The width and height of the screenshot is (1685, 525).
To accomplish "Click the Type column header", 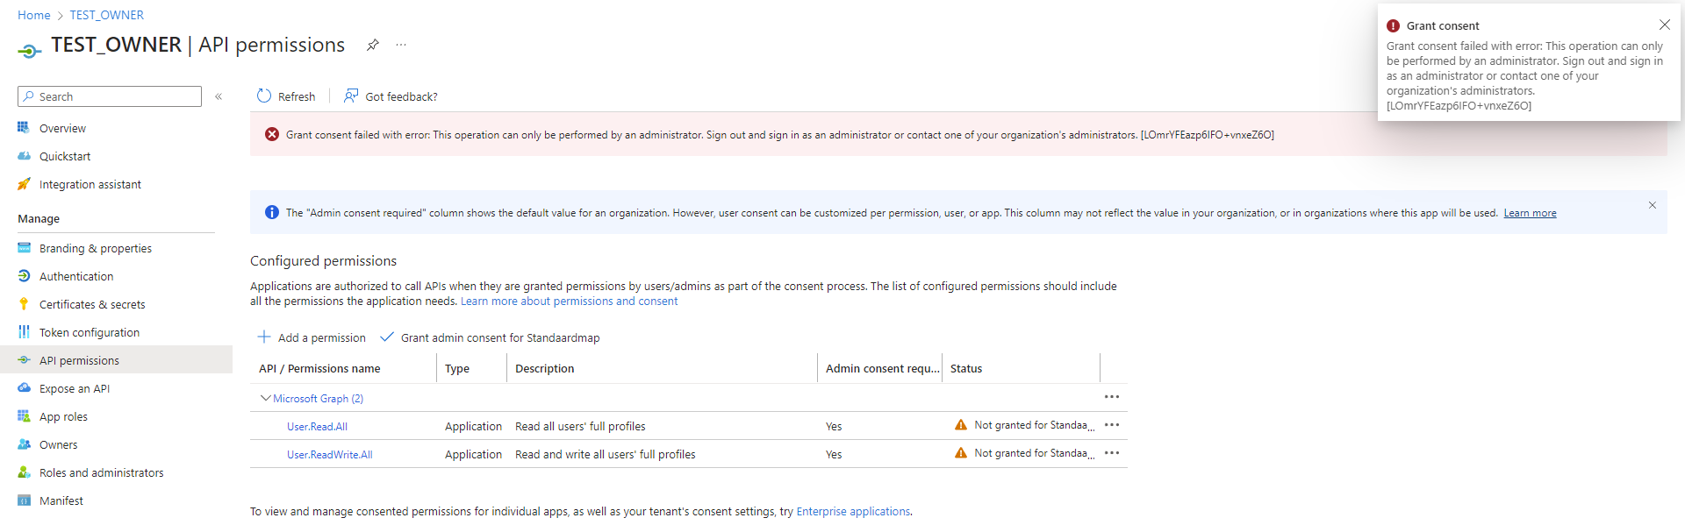I will point(457,368).
